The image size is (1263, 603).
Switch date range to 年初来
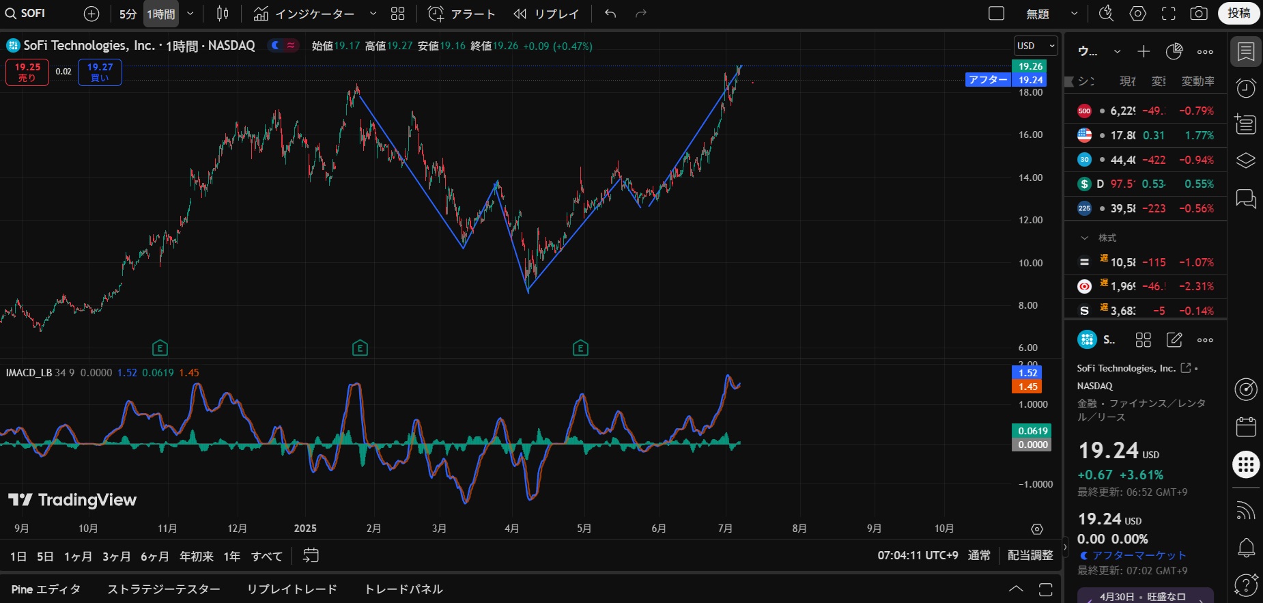point(197,557)
